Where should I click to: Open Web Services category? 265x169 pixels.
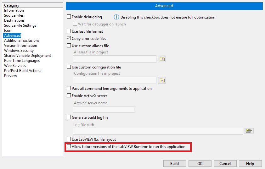tap(15, 66)
